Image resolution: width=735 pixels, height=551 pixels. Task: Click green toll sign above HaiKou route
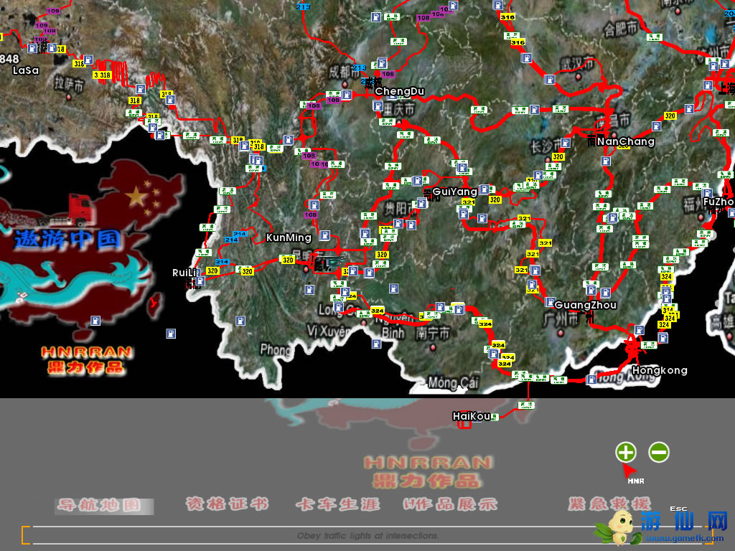click(526, 405)
